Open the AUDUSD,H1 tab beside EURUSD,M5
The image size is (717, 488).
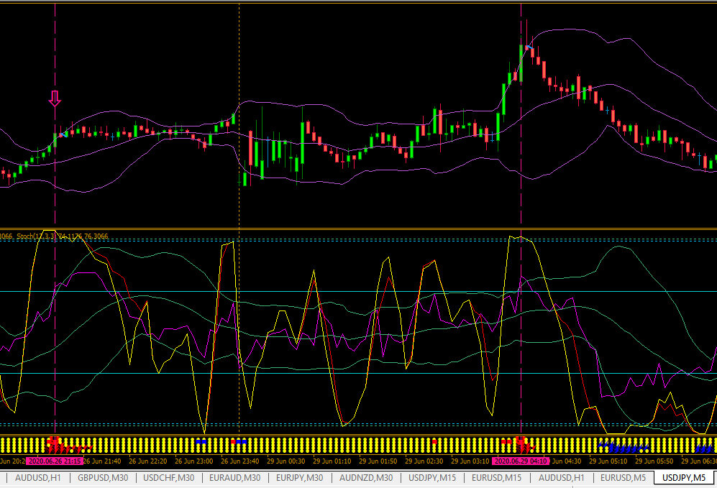pos(561,478)
